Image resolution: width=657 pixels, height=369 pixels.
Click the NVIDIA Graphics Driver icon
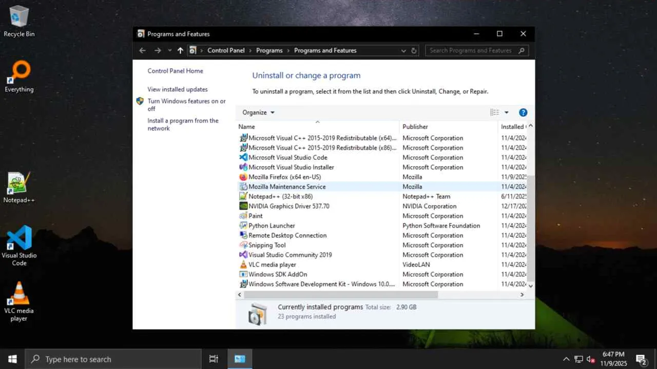(x=243, y=206)
